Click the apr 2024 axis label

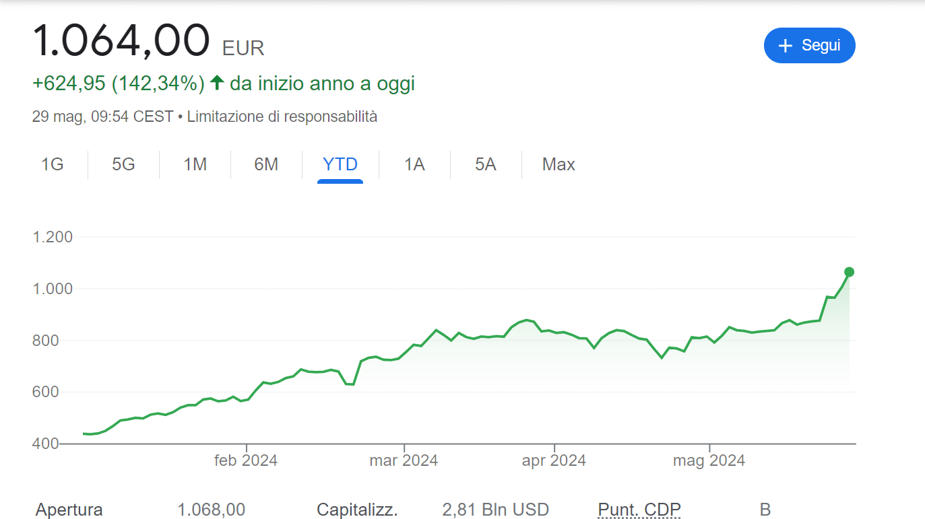(x=554, y=461)
